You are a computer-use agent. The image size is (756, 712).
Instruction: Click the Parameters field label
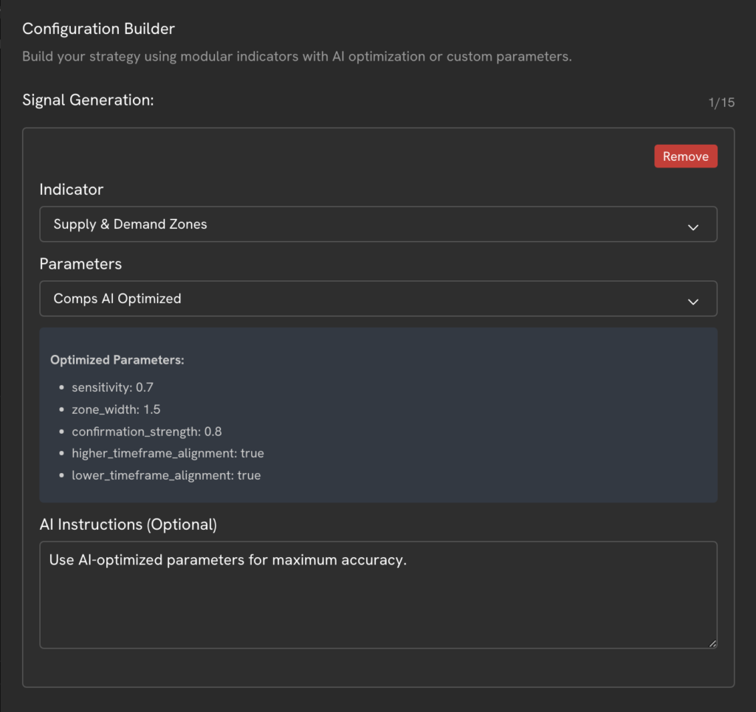(x=80, y=264)
